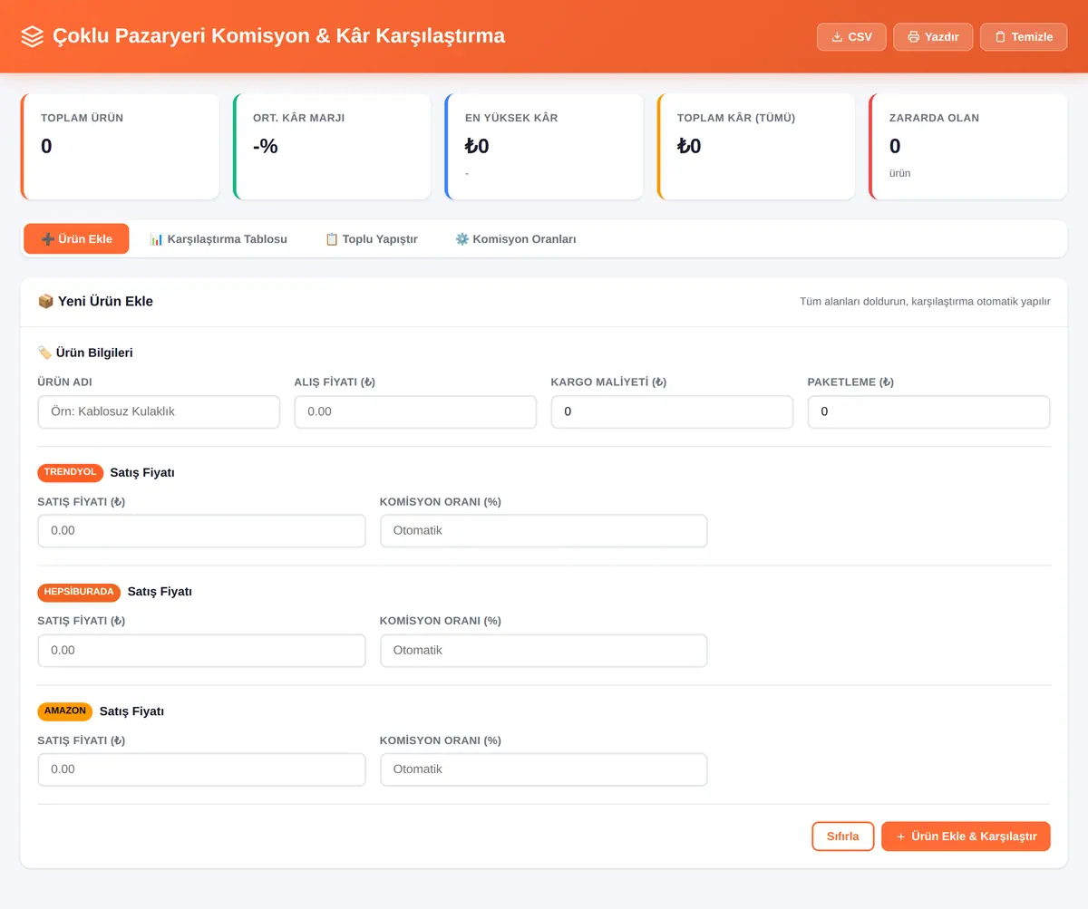Screen dimensions: 1088x909
Task: Click the download icon on CSV button
Action: click(x=836, y=37)
